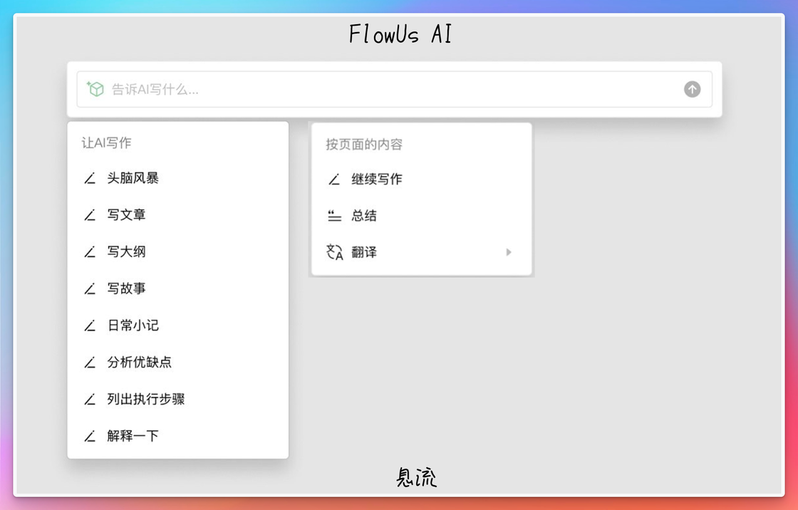The height and width of the screenshot is (510, 798).
Task: Click the 让AI写作 section header
Action: pos(106,143)
